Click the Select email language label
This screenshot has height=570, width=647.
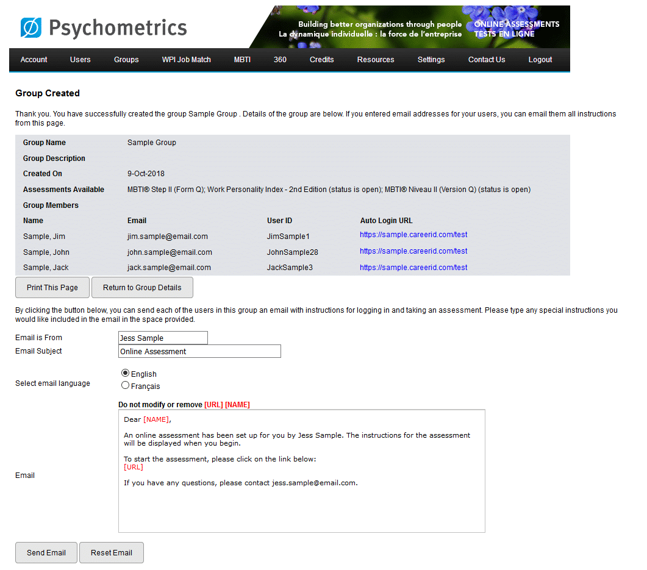52,383
